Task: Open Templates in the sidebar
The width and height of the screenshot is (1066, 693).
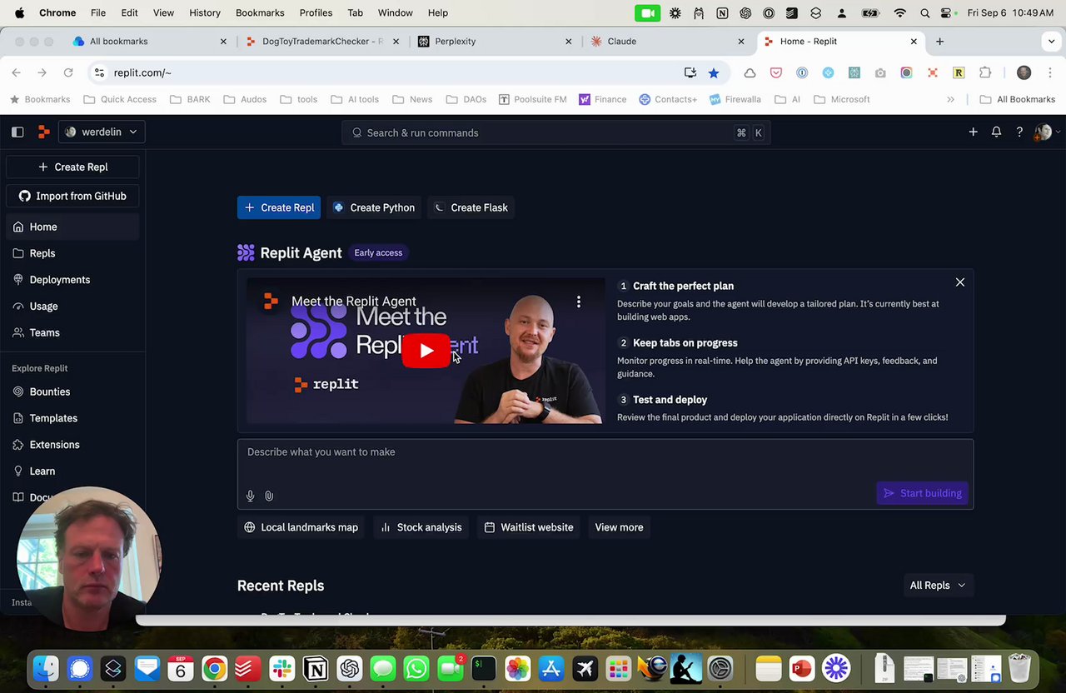Action: click(x=72, y=418)
